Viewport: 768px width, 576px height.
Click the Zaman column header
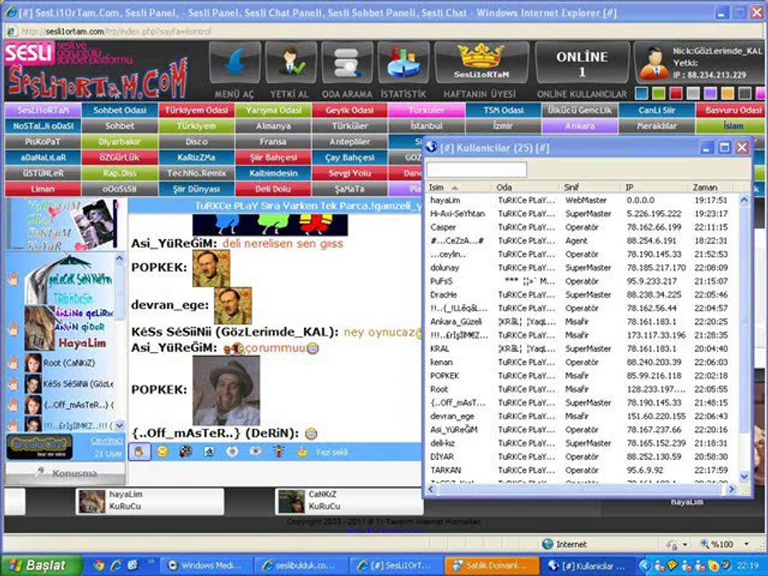pyautogui.click(x=711, y=187)
